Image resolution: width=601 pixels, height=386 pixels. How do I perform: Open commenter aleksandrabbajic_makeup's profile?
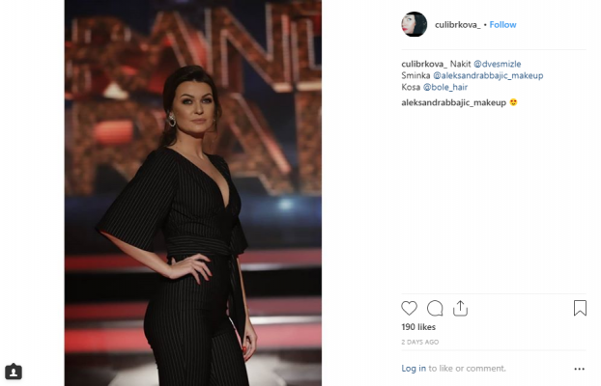pyautogui.click(x=454, y=102)
